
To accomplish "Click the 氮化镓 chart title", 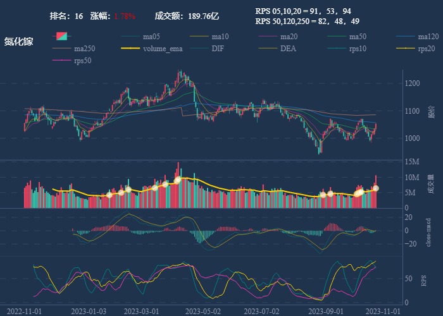I will point(18,42).
